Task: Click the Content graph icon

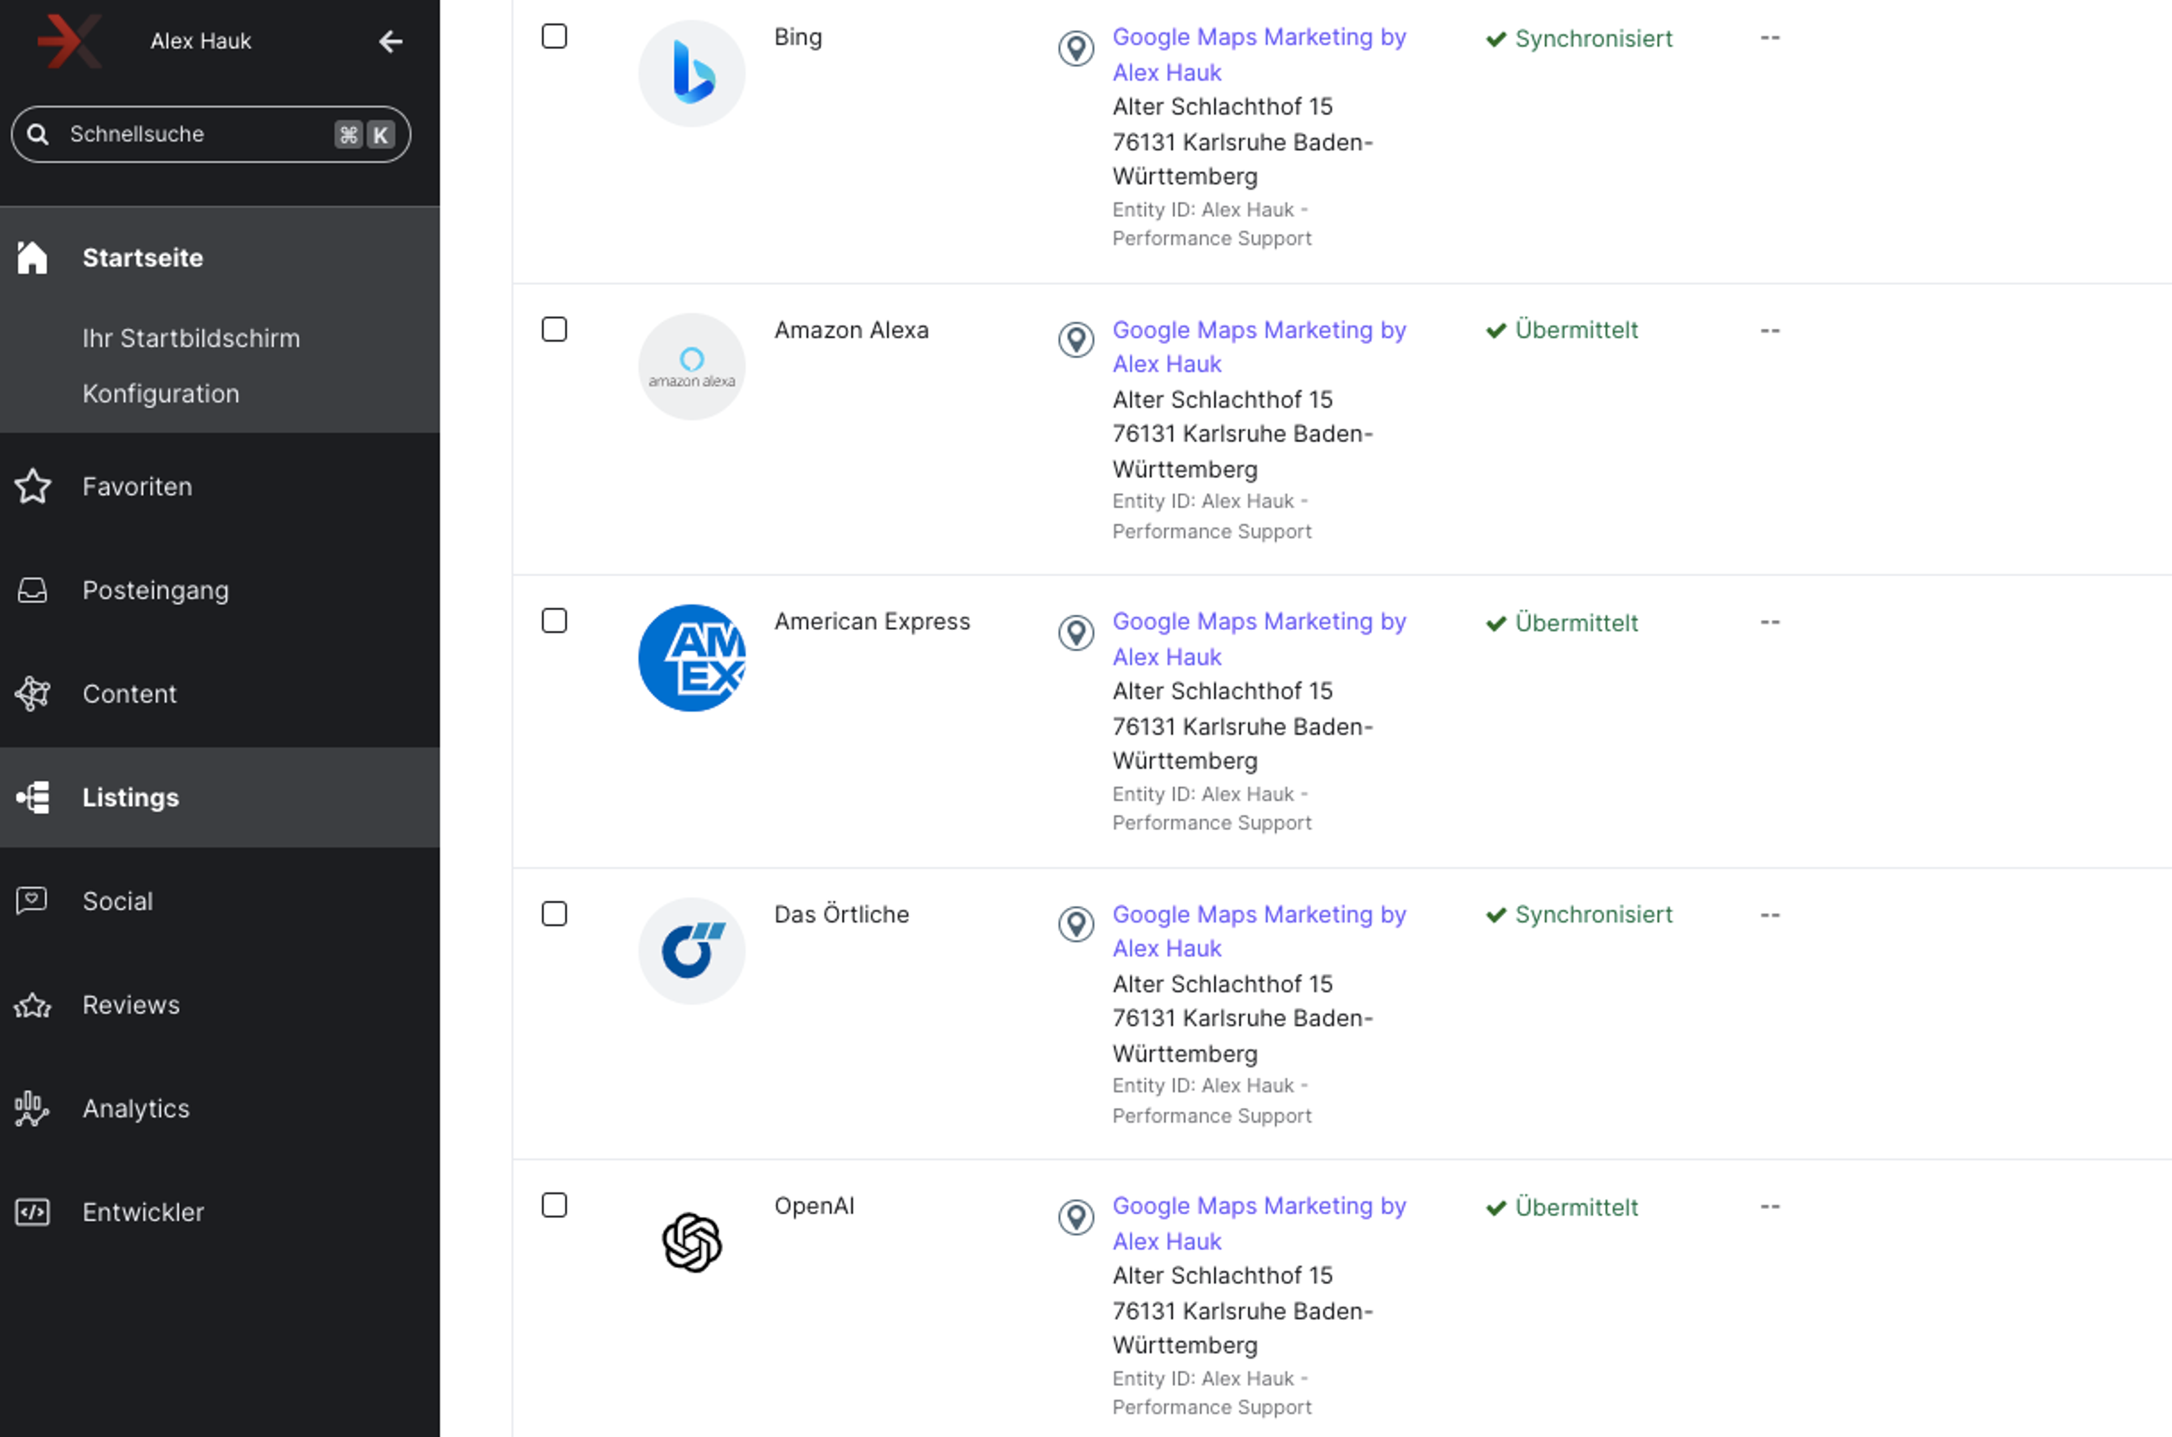Action: click(x=32, y=694)
